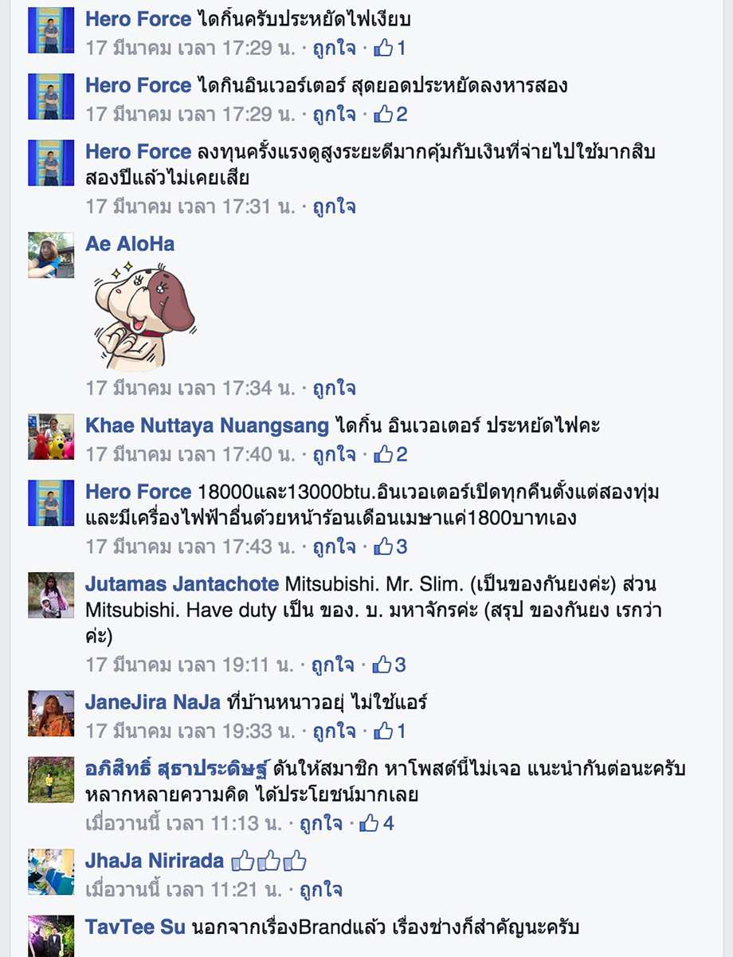Open likes thumb icon on Khae Nuttaya comment
The height and width of the screenshot is (957, 733).
[x=383, y=454]
